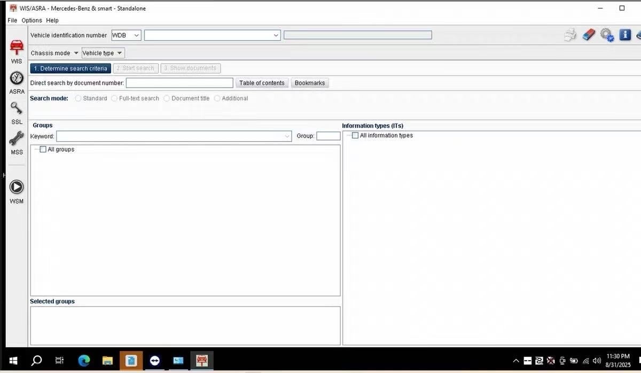641x373 pixels.
Task: Click the 'Selected groups' heading
Action: 52,301
